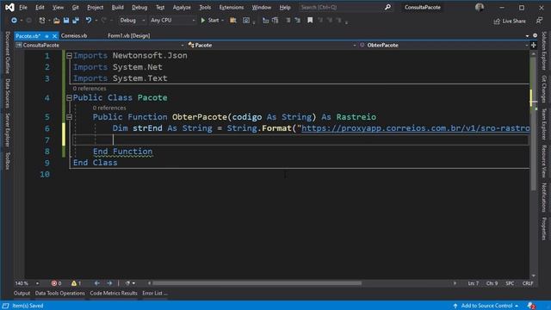Image resolution: width=551 pixels, height=310 pixels.
Task: Open the Debug menu
Action: point(139,7)
